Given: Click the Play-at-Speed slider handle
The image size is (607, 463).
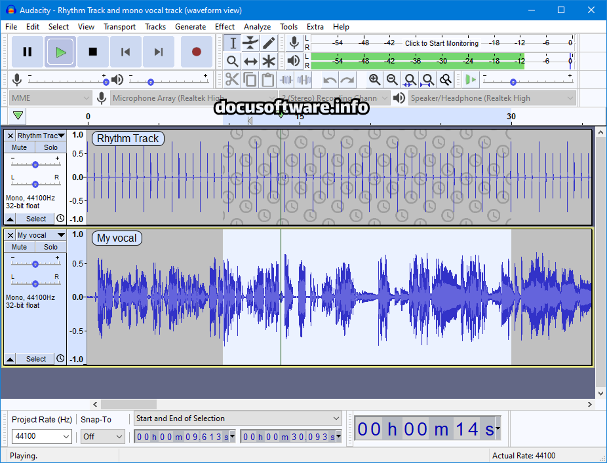Looking at the screenshot, I should point(513,82).
